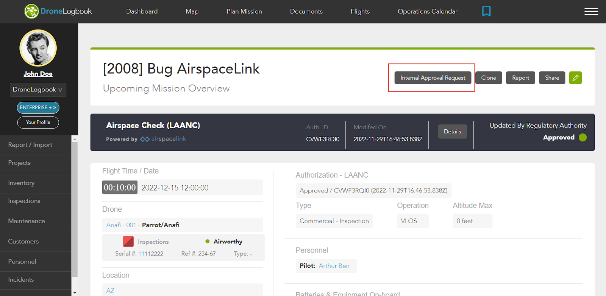This screenshot has width=606, height=296.
Task: Click Modified On timestamp value
Action: click(388, 139)
